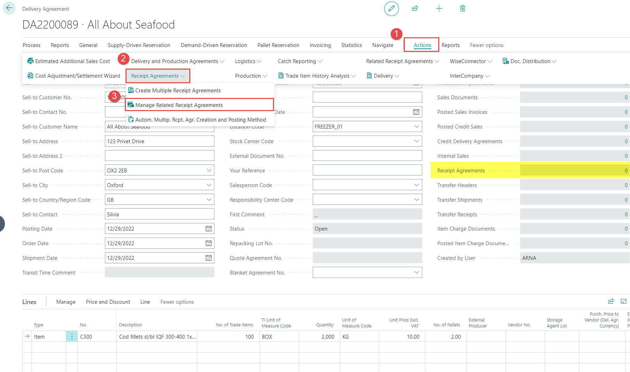Select Manage Related Receipt Agreements
The image size is (630, 372).
click(x=179, y=105)
